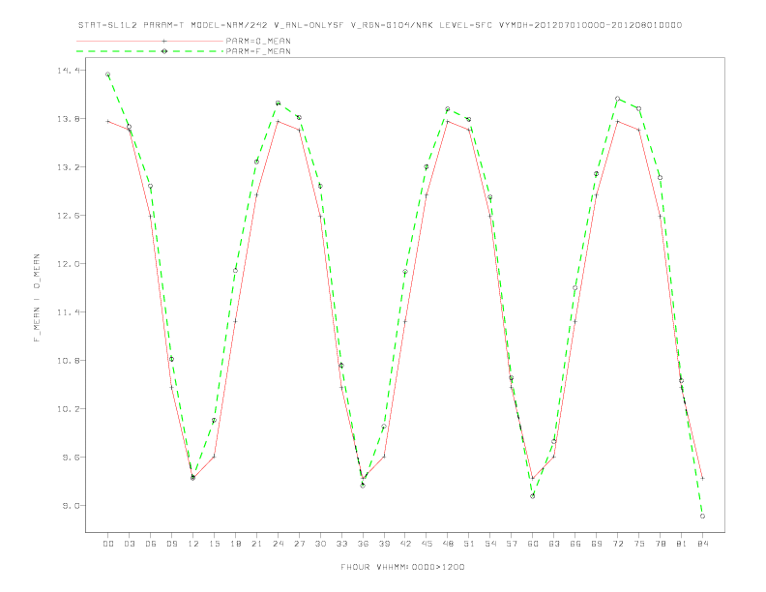This screenshot has height=592, width=766.
Task: Click the 12.0 y-axis tick label
Action: pyautogui.click(x=68, y=264)
